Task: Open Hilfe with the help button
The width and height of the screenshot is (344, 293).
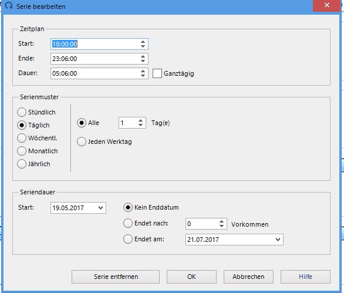Action: (x=305, y=277)
